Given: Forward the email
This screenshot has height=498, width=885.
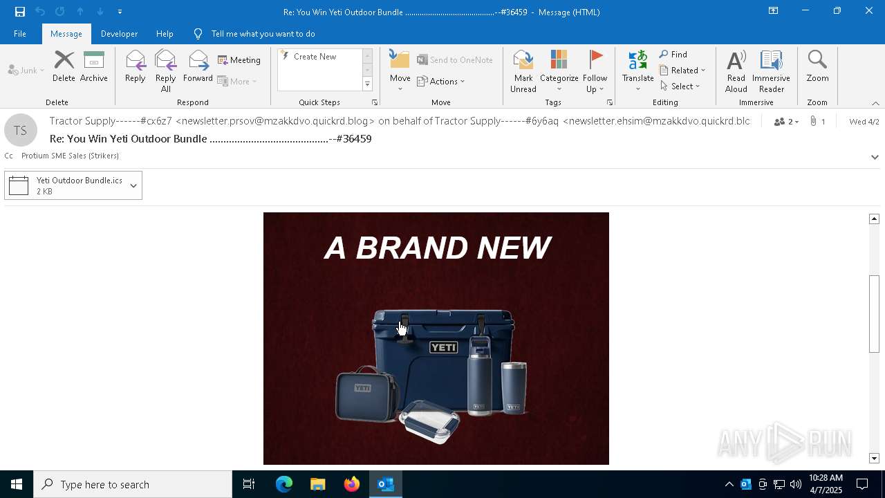Looking at the screenshot, I should 198,66.
